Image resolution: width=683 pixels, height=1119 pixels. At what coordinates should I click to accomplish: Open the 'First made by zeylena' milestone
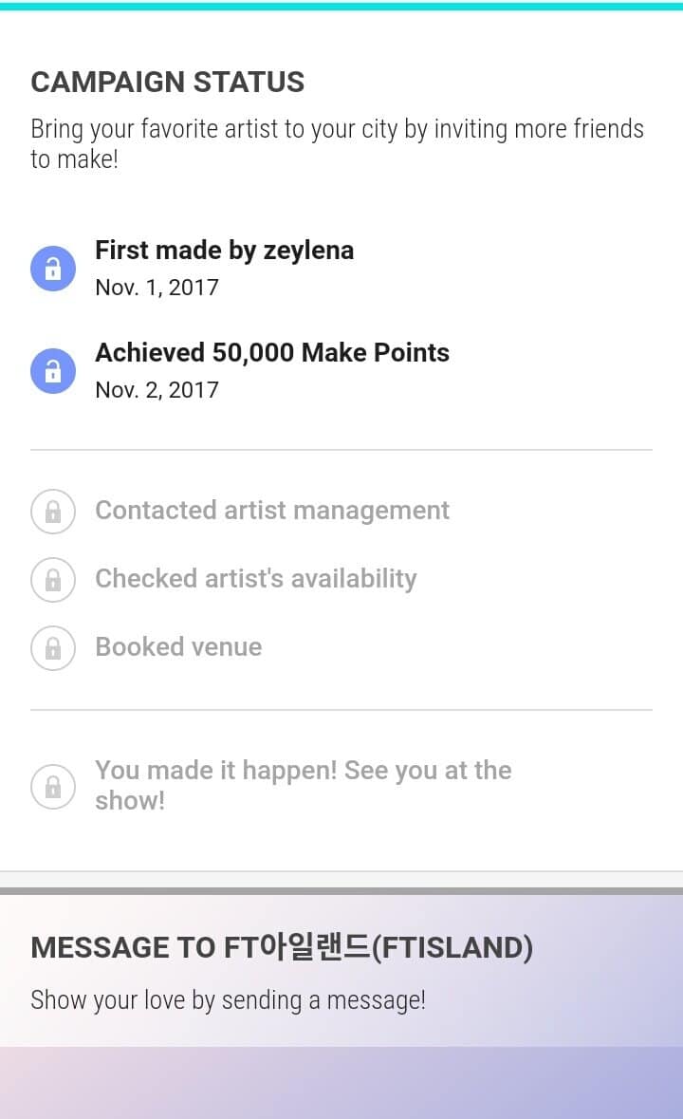[225, 251]
